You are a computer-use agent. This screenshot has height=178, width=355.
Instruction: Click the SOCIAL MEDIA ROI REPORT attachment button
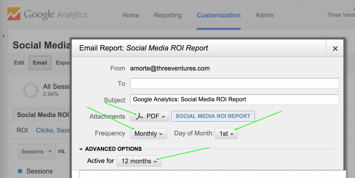pyautogui.click(x=213, y=116)
